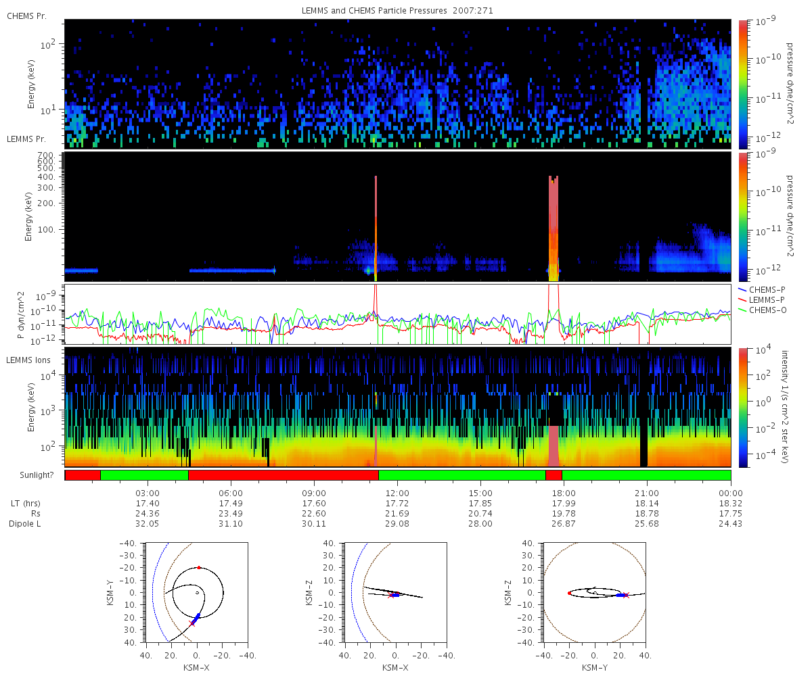Click the Dipole L value '32.05'
Screen dimensions: 812x676
pos(148,524)
